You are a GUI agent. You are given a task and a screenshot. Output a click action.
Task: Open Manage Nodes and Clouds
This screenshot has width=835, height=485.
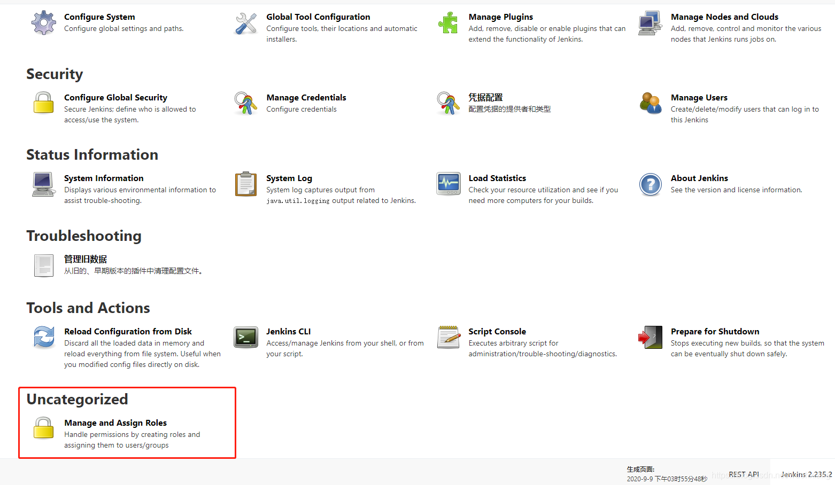tap(724, 17)
